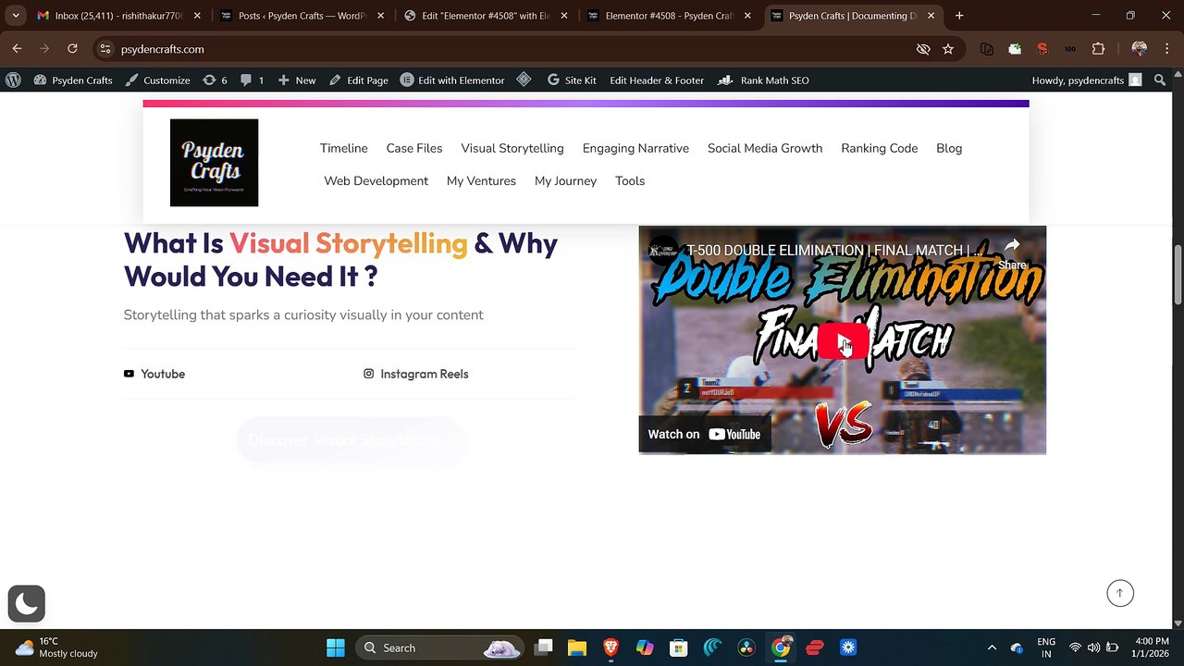Click the Instagram Reels list item

click(416, 374)
